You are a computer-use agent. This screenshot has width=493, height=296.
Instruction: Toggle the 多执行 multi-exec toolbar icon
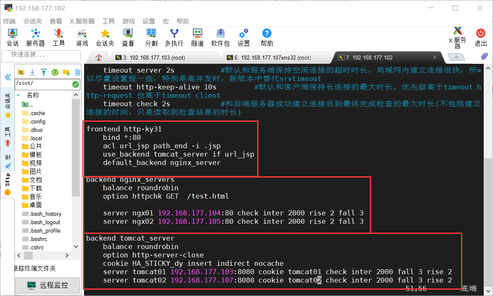point(174,37)
